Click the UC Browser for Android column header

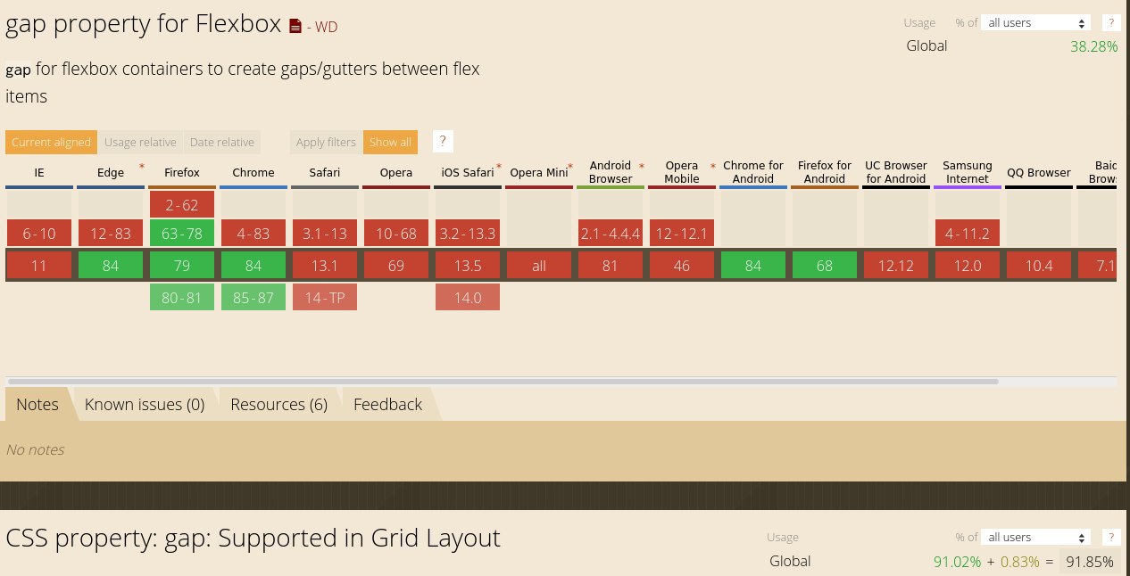(896, 172)
